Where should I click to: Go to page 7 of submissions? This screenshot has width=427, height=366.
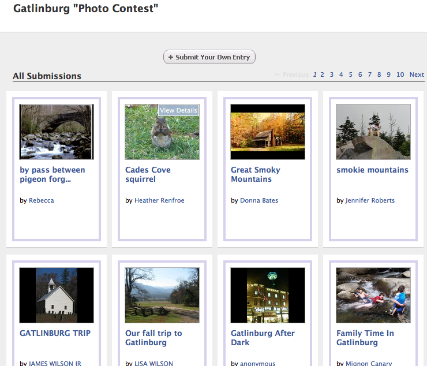pos(369,74)
